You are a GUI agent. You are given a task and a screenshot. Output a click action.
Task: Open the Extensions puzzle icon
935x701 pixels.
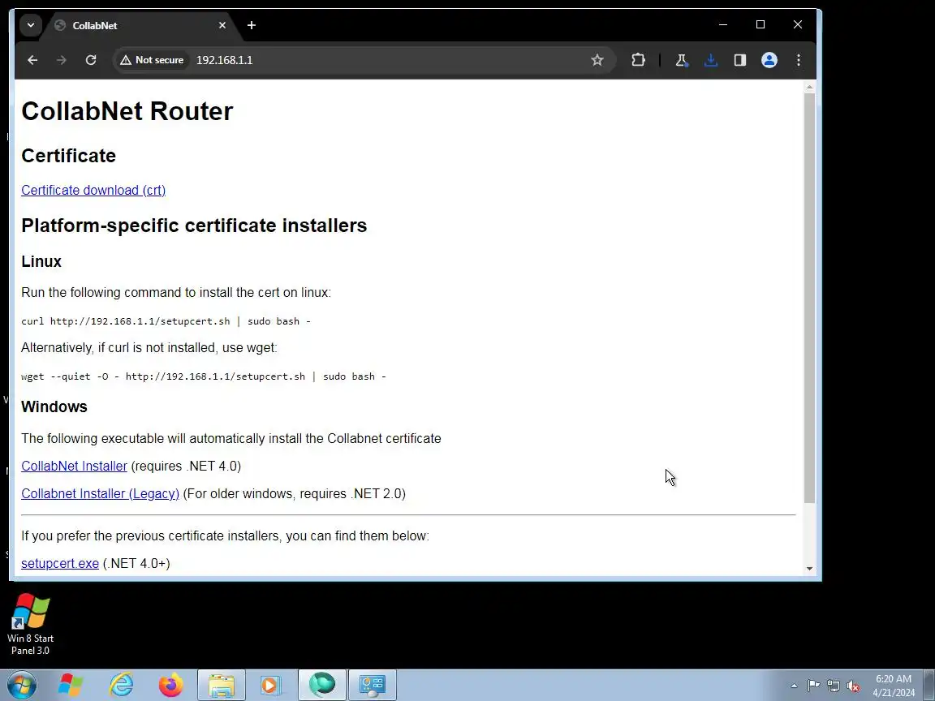click(x=638, y=60)
